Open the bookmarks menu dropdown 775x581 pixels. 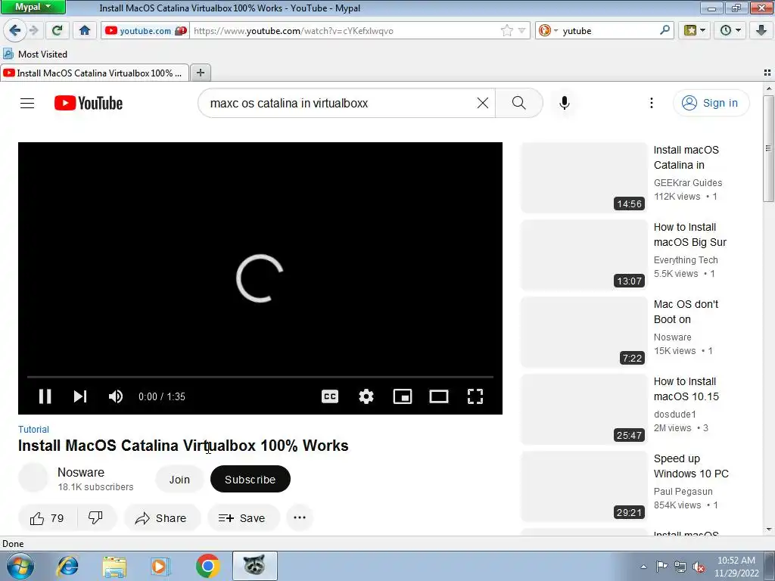tap(694, 30)
